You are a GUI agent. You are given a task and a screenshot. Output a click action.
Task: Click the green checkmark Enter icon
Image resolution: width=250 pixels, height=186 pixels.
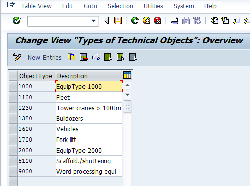[x=17, y=21]
